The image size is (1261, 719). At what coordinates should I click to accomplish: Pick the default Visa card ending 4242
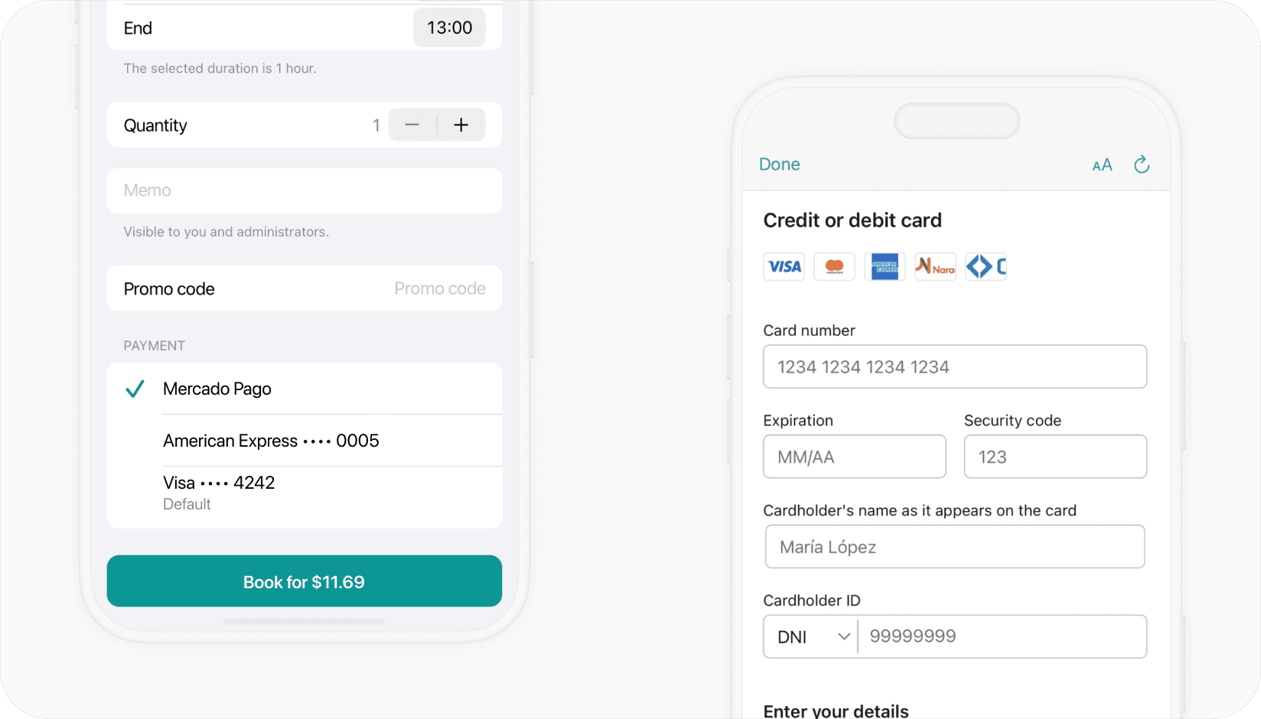tap(218, 483)
